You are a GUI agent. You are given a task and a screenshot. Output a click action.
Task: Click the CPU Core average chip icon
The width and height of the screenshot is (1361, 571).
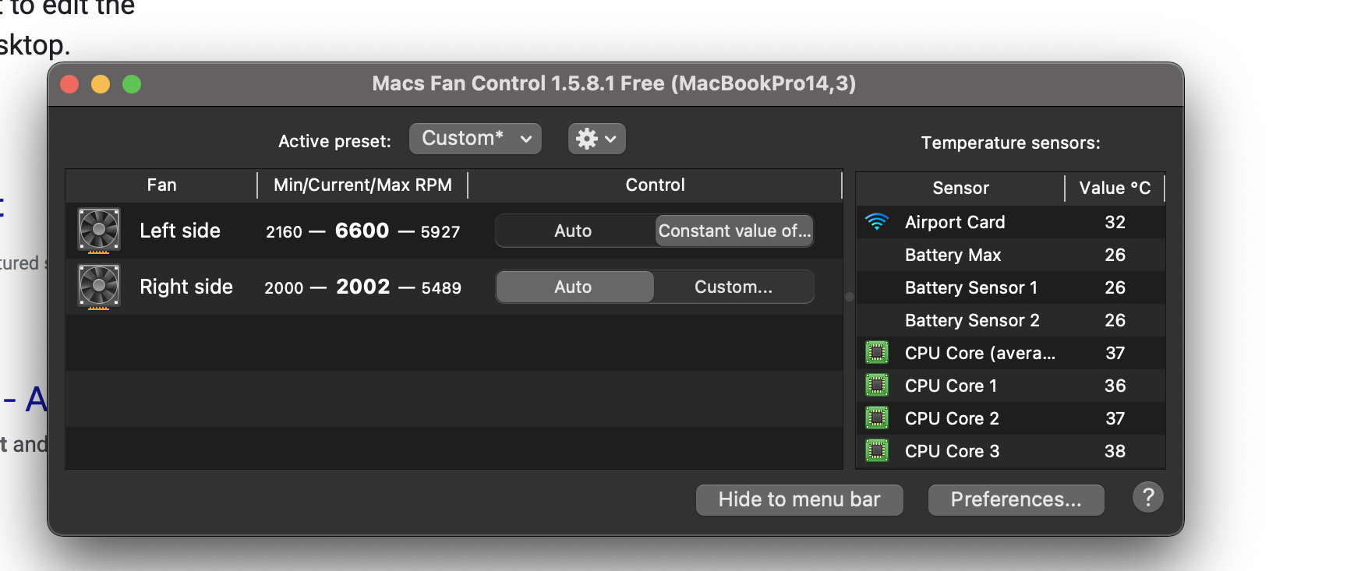point(877,353)
